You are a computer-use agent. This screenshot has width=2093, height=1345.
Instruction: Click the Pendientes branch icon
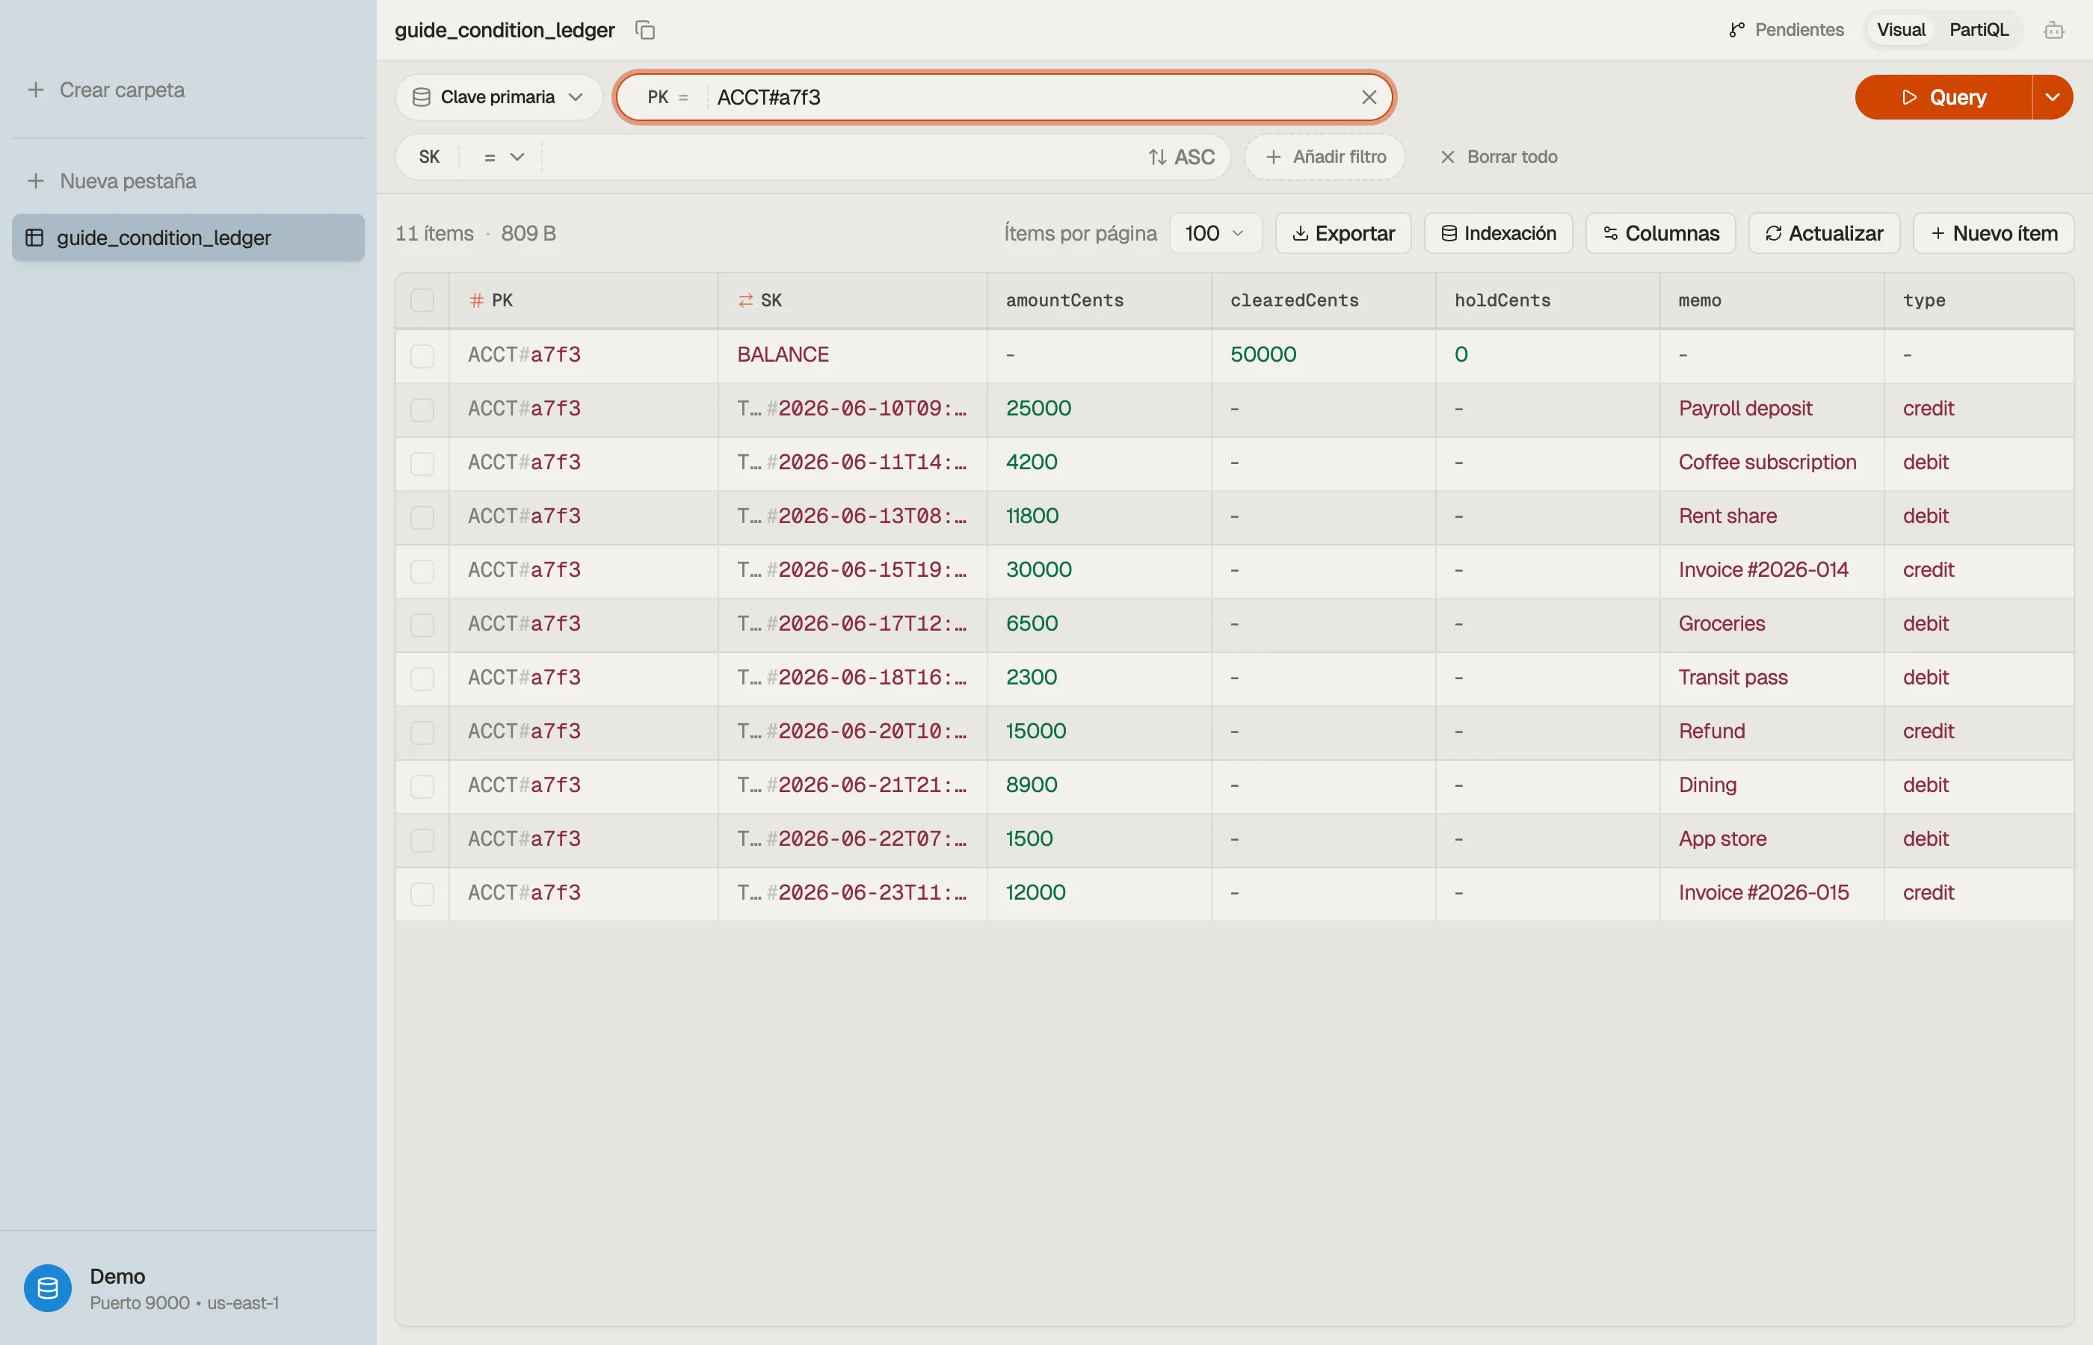coord(1736,31)
